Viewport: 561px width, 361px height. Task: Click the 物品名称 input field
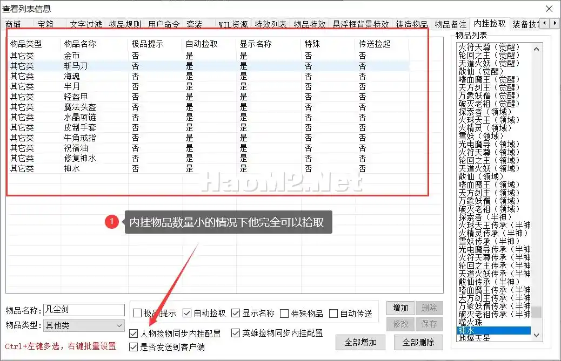84,310
